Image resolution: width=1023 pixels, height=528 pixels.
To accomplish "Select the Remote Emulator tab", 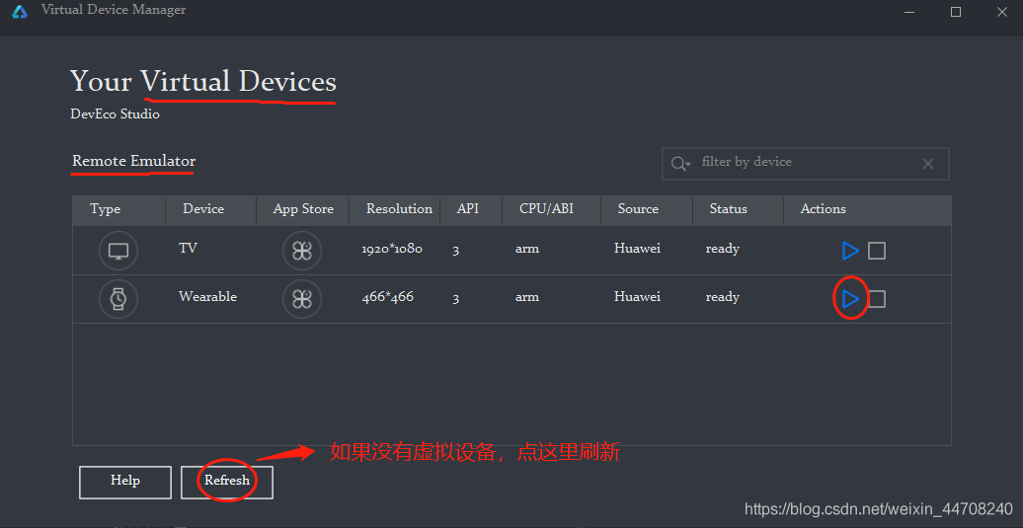I will pyautogui.click(x=134, y=161).
